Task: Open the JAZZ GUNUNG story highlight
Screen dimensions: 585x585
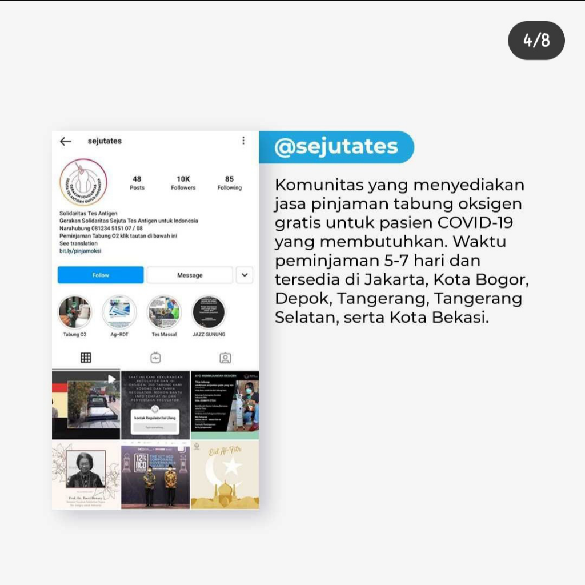Action: (209, 312)
